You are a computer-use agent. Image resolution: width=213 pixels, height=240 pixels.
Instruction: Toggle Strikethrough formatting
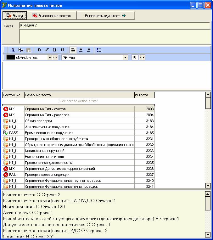(x=63, y=50)
